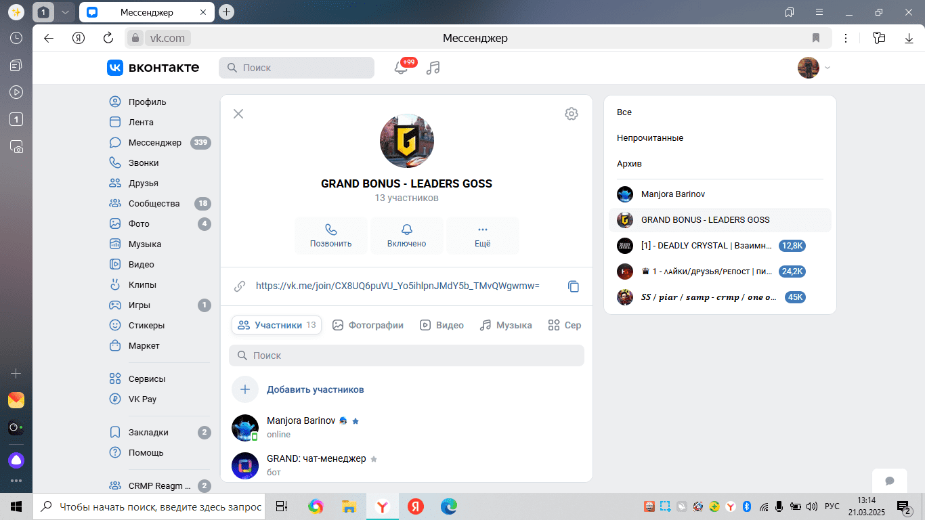Switch to Фотографии tab
Viewport: 925px width, 520px height.
[368, 325]
